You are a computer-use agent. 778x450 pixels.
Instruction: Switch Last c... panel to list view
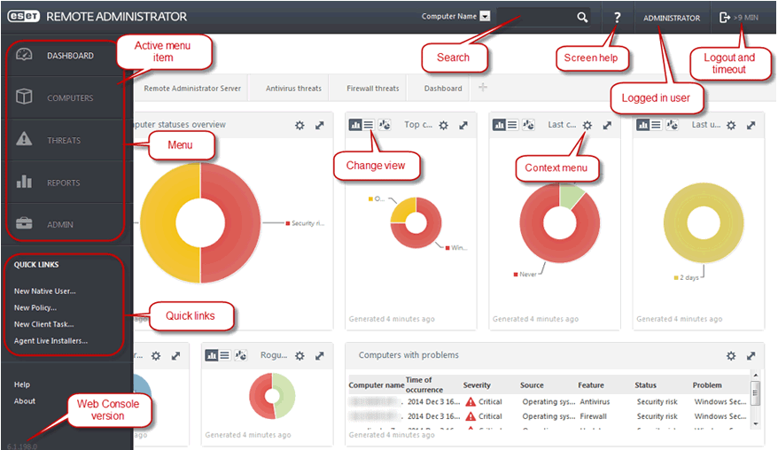pyautogui.click(x=512, y=125)
